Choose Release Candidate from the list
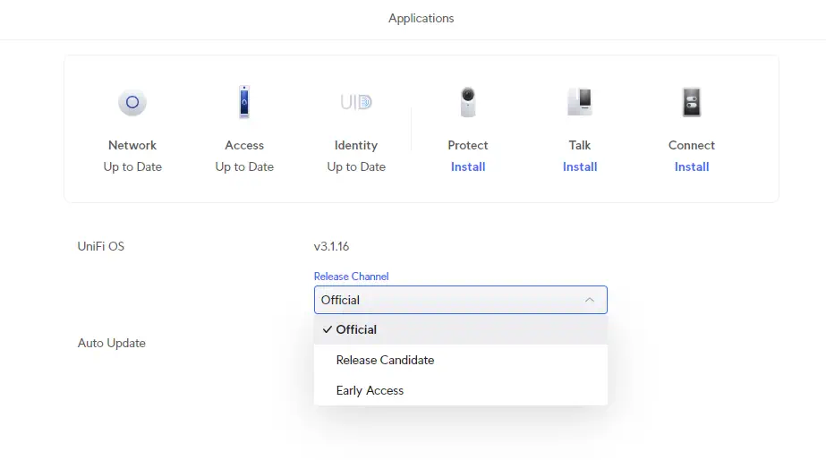The image size is (826, 460). (385, 360)
